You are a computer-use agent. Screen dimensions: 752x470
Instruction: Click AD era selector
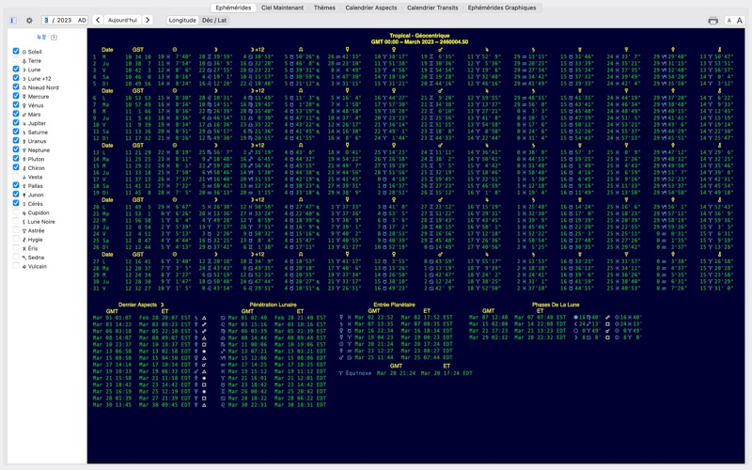[82, 20]
